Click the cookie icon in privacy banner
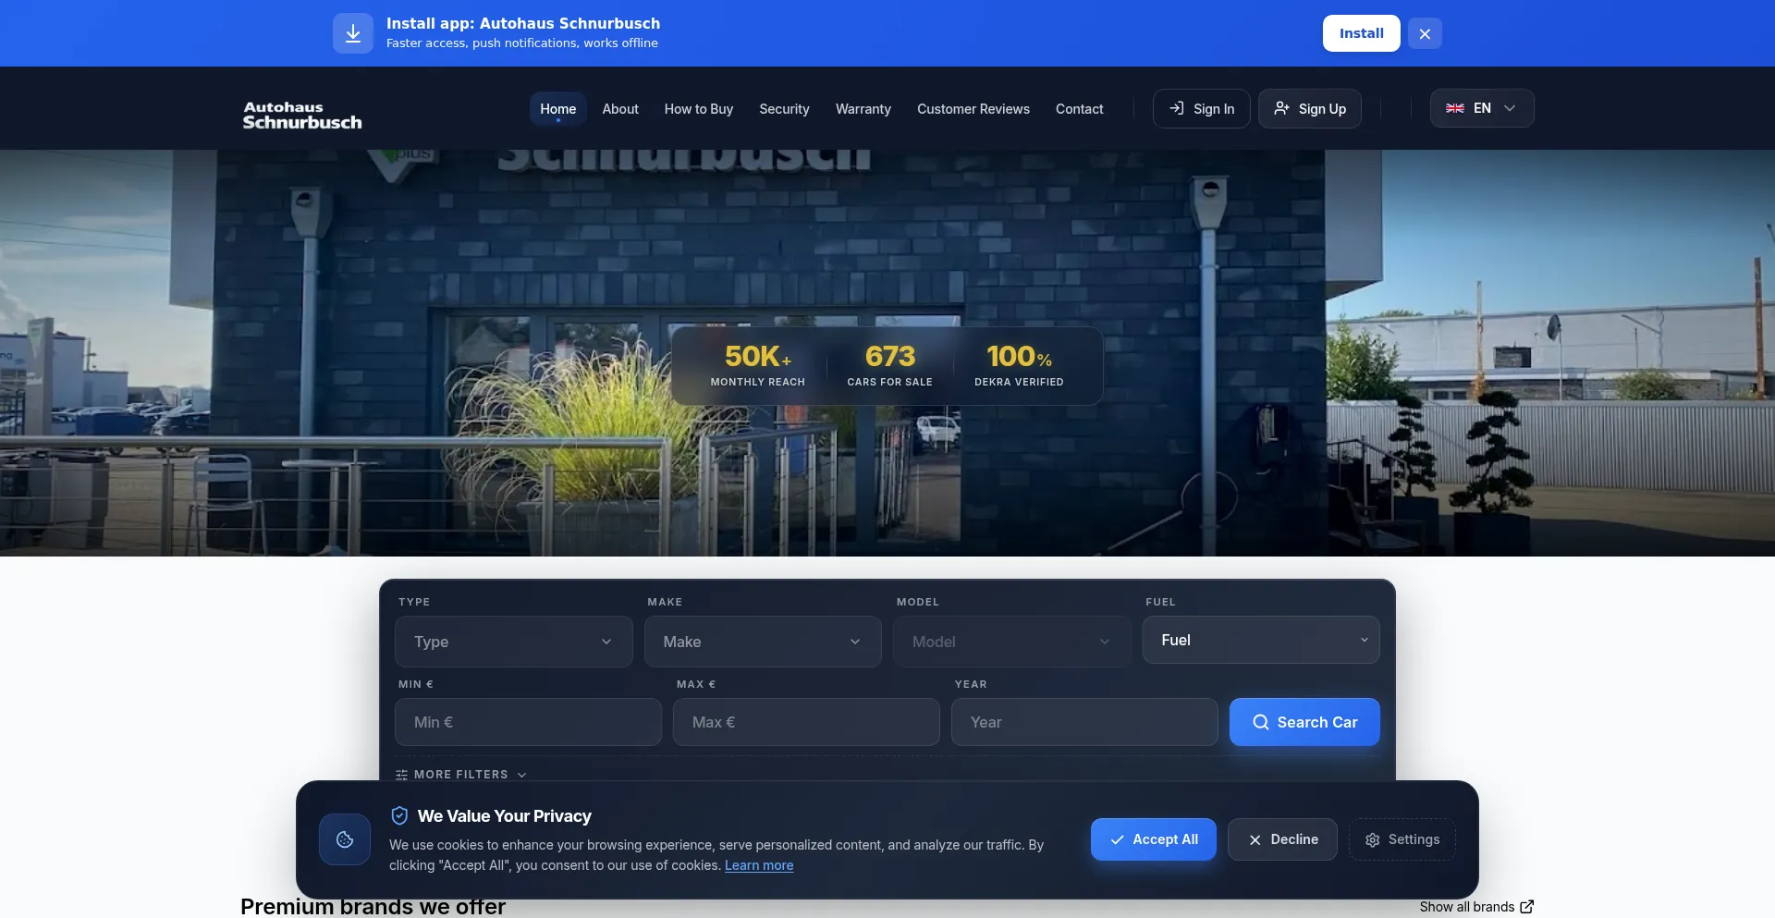Viewport: 1775px width, 918px height. point(345,839)
